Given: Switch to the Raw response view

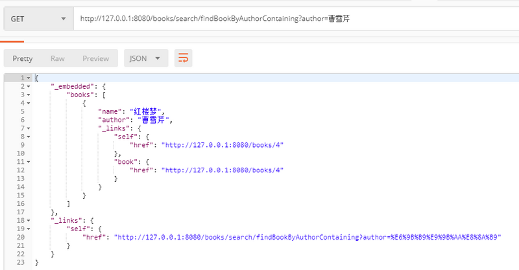Looking at the screenshot, I should click(x=58, y=58).
